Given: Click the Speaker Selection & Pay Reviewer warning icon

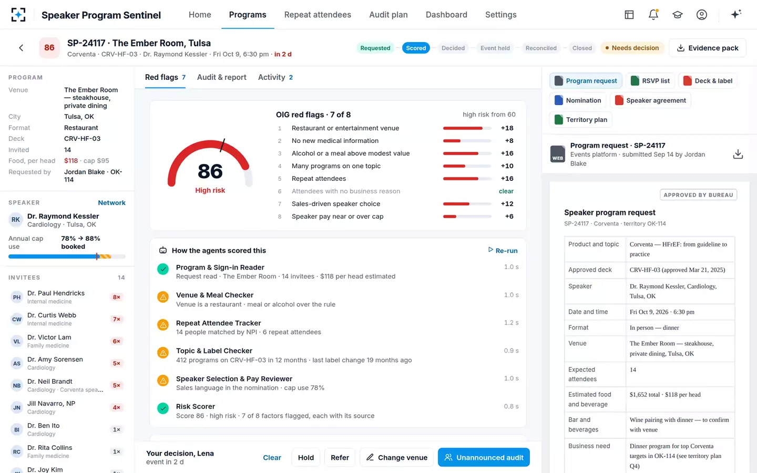Looking at the screenshot, I should coord(163,381).
